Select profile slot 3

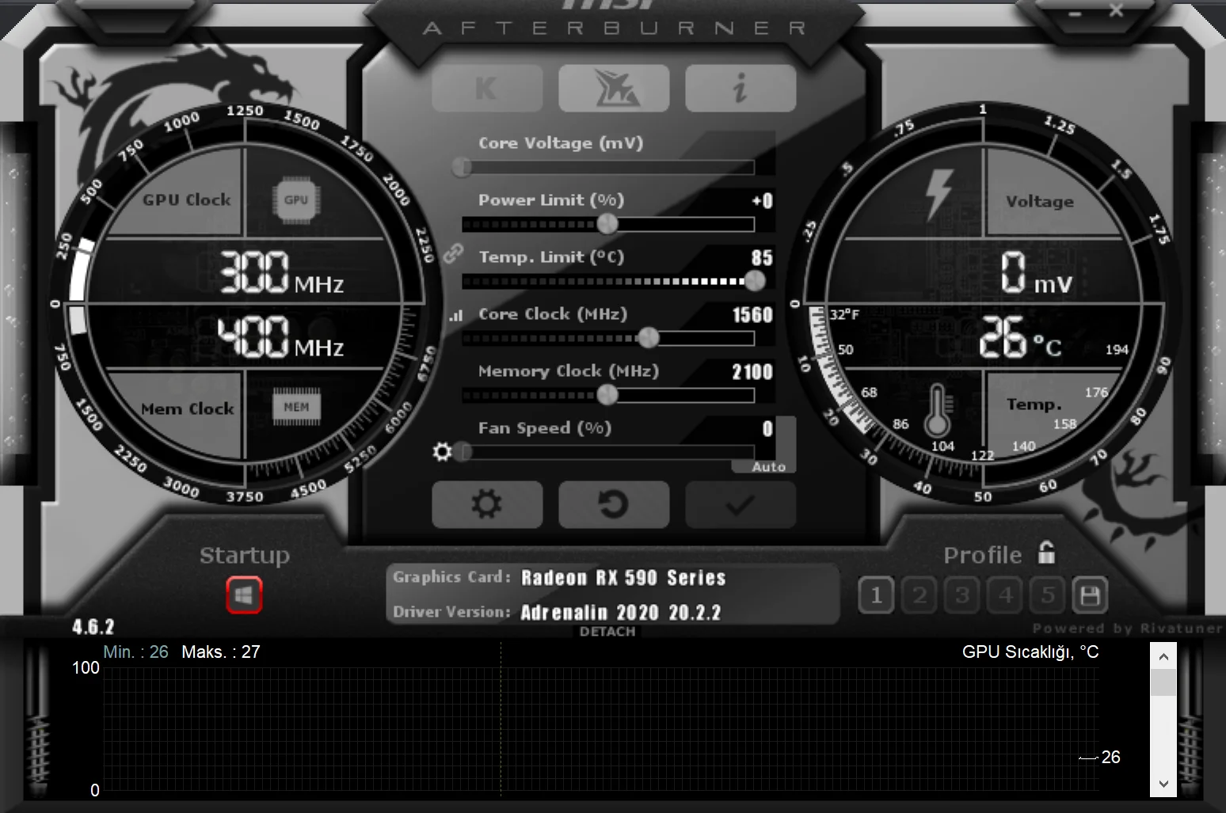[x=962, y=595]
